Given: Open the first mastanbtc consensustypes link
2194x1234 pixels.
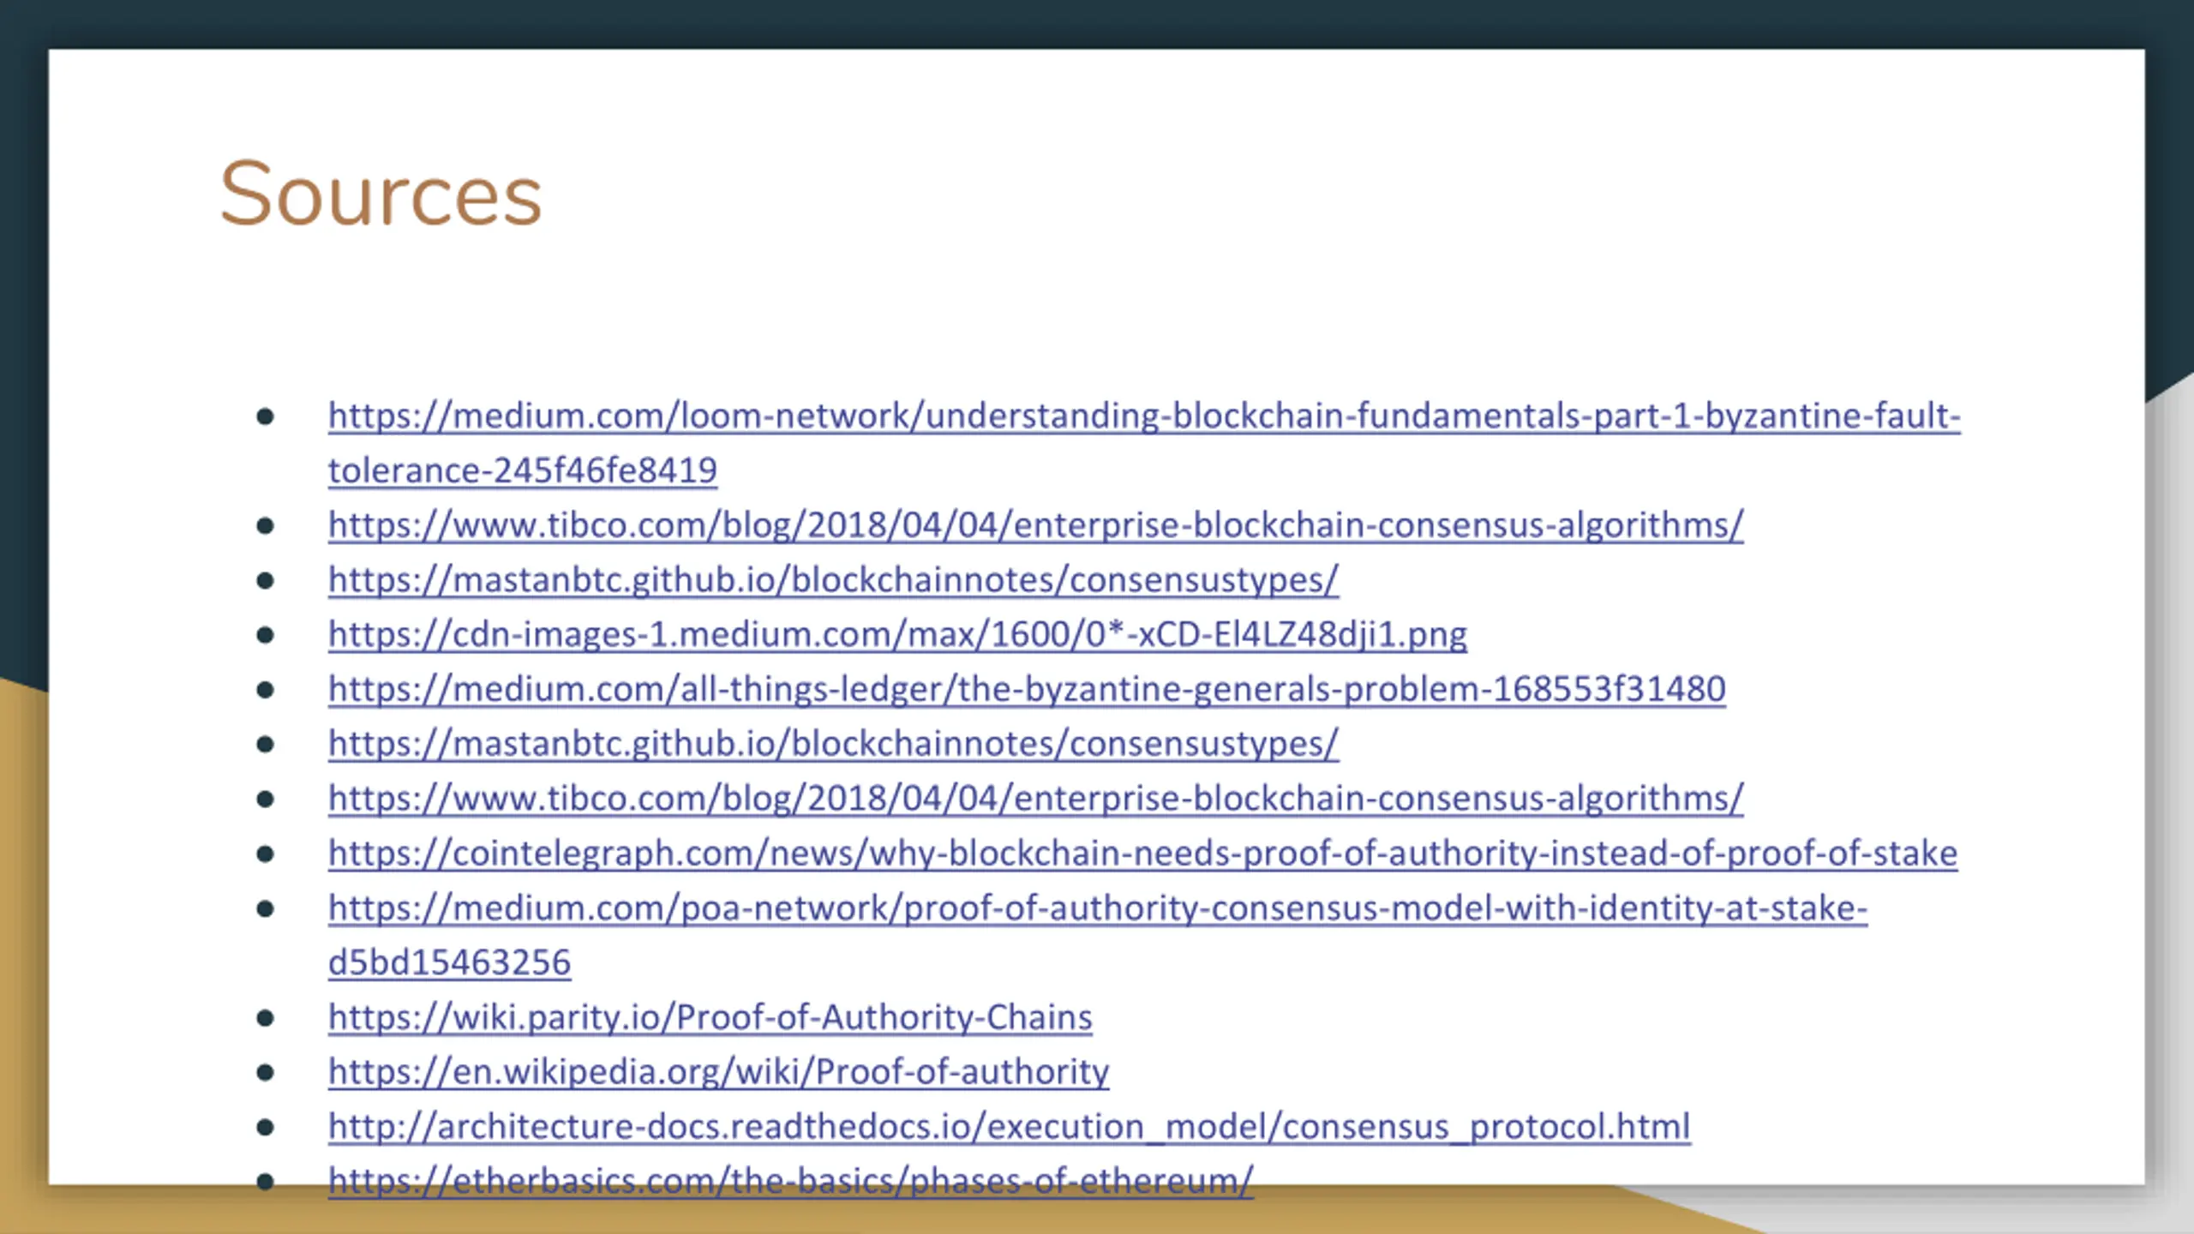Looking at the screenshot, I should [833, 579].
